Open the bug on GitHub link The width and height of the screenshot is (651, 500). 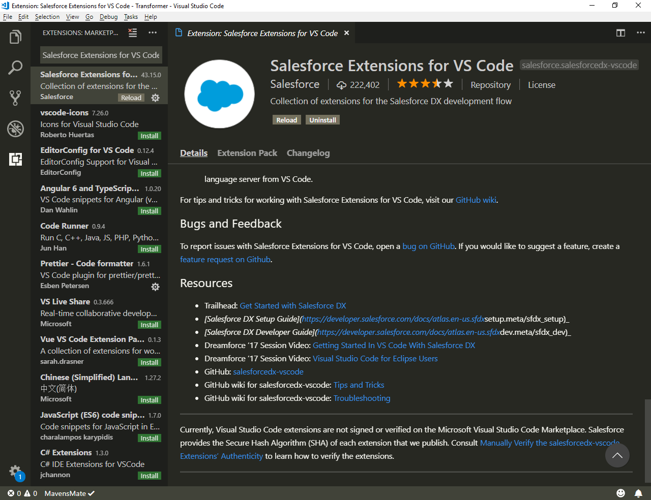point(428,246)
